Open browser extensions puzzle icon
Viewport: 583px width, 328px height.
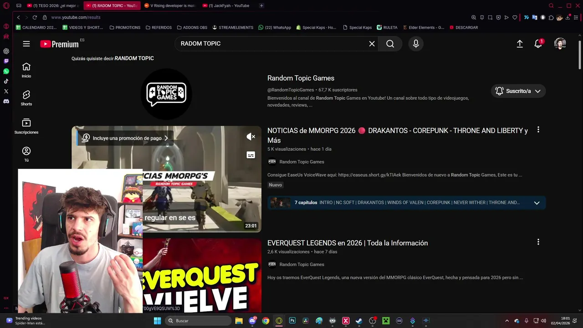point(551,17)
